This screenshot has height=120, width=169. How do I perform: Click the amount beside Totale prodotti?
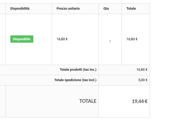142,70
